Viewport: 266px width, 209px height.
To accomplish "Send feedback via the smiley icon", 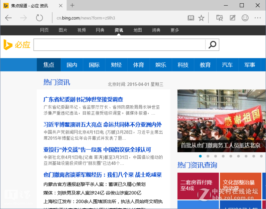I will click(x=245, y=18).
